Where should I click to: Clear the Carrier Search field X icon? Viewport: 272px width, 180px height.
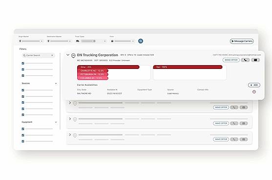click(52, 55)
